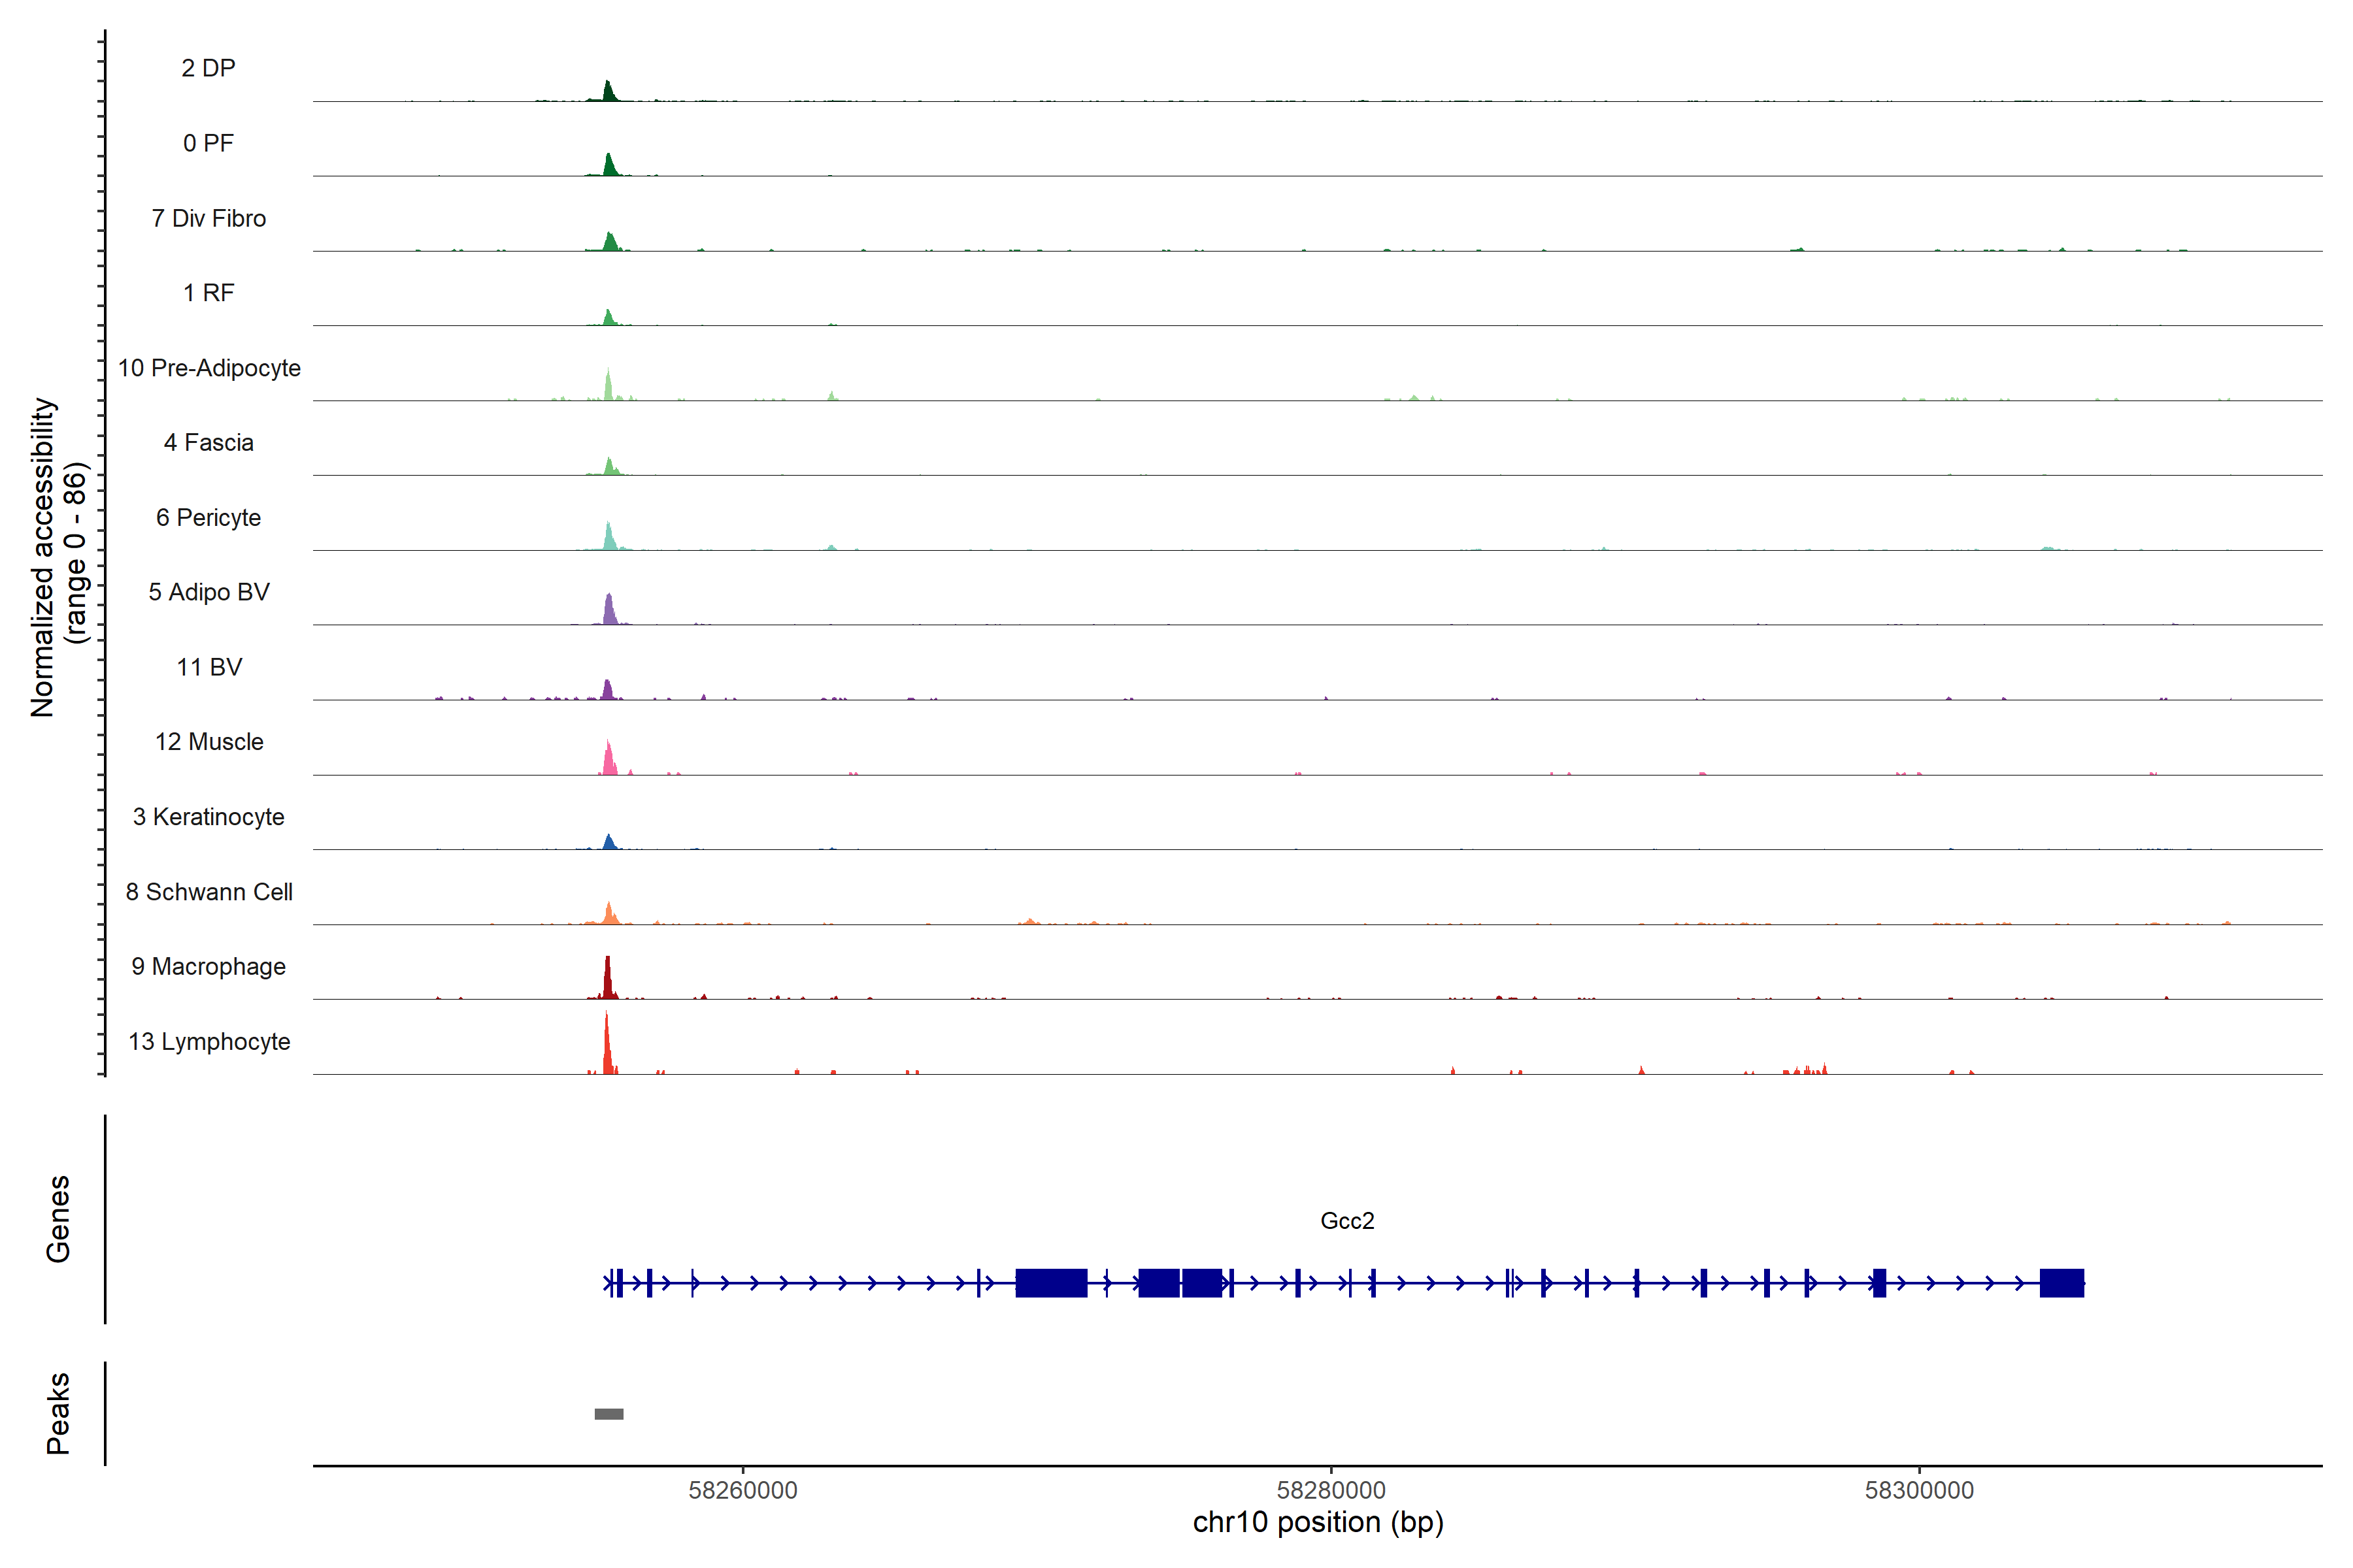Screen dimensions: 2353x1568
Task: Click the red Lymphocyte accessibility peak
Action: (607, 1050)
